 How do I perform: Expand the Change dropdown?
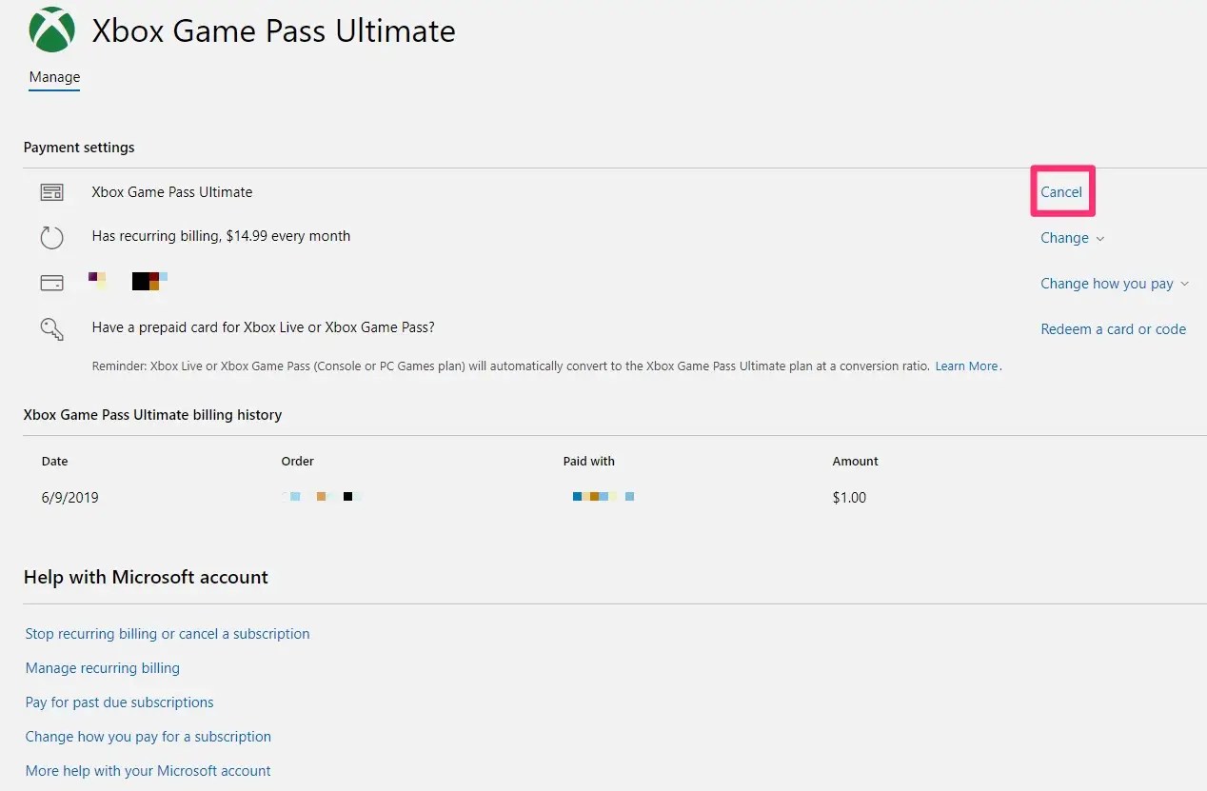pyautogui.click(x=1072, y=238)
